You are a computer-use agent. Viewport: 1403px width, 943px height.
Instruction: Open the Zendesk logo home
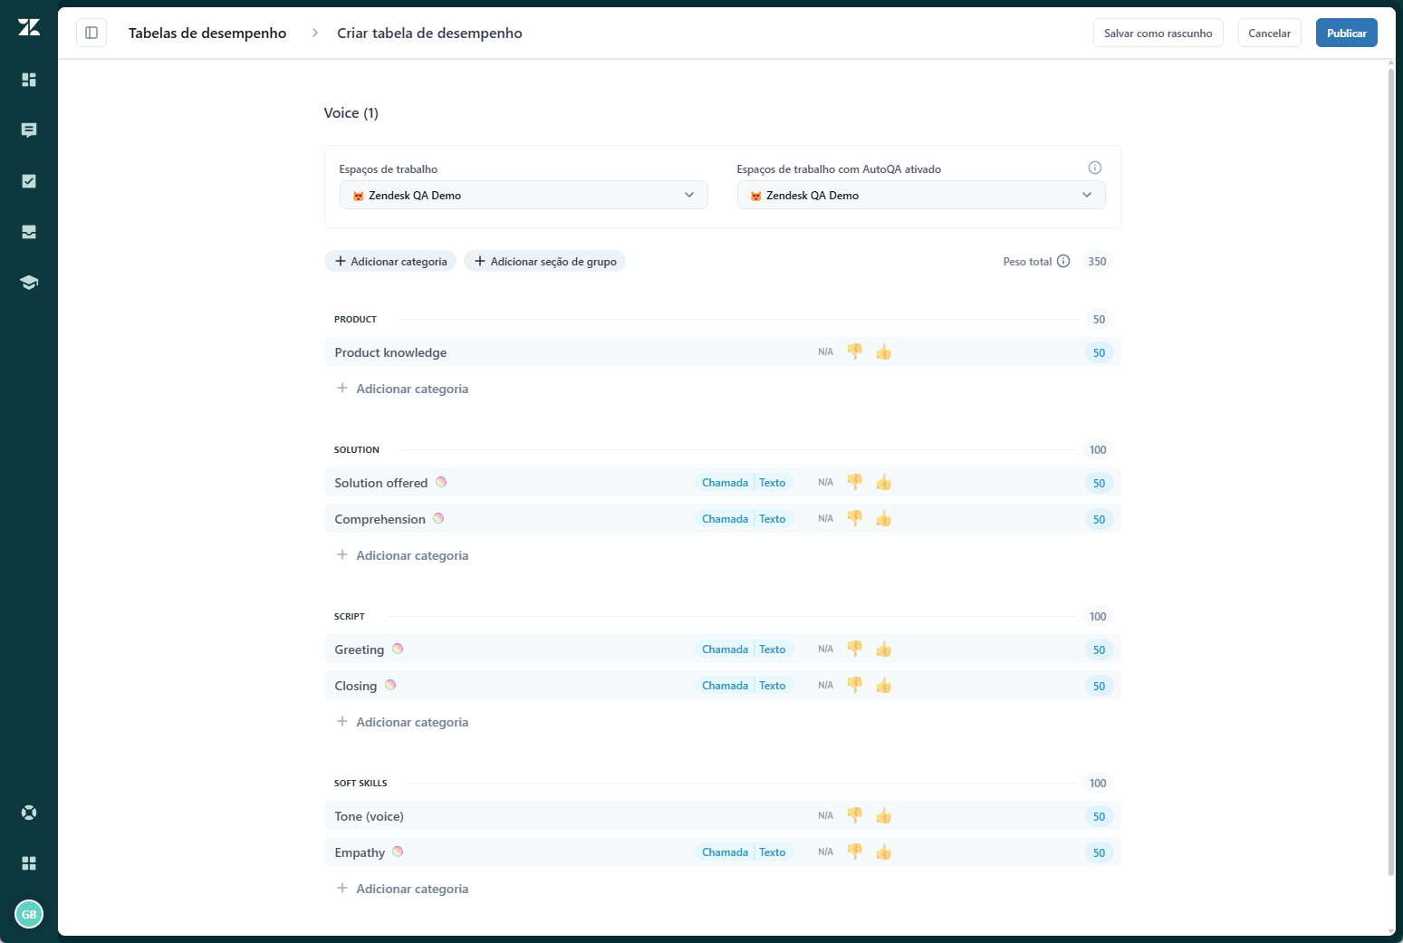[x=29, y=27]
